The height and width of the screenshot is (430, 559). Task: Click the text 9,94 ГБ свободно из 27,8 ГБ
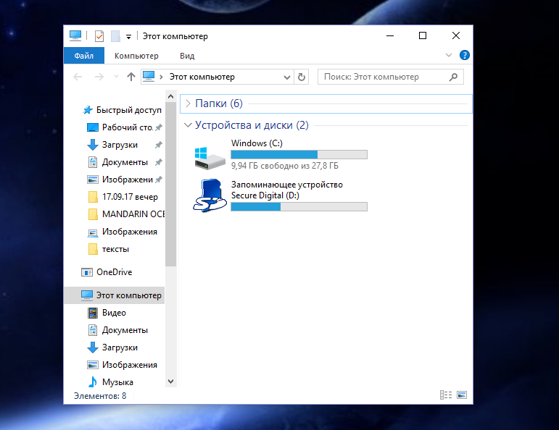tap(284, 166)
